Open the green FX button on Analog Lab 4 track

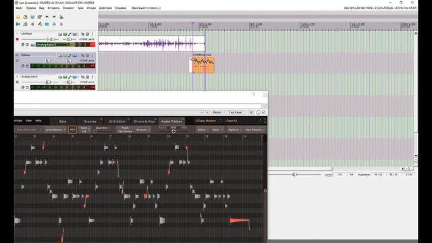click(x=65, y=77)
